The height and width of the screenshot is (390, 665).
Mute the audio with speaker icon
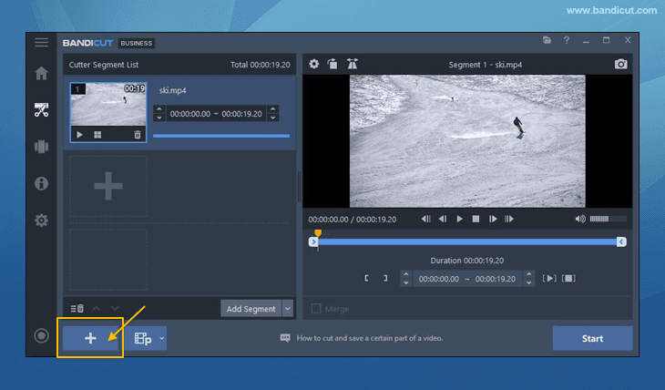[580, 219]
